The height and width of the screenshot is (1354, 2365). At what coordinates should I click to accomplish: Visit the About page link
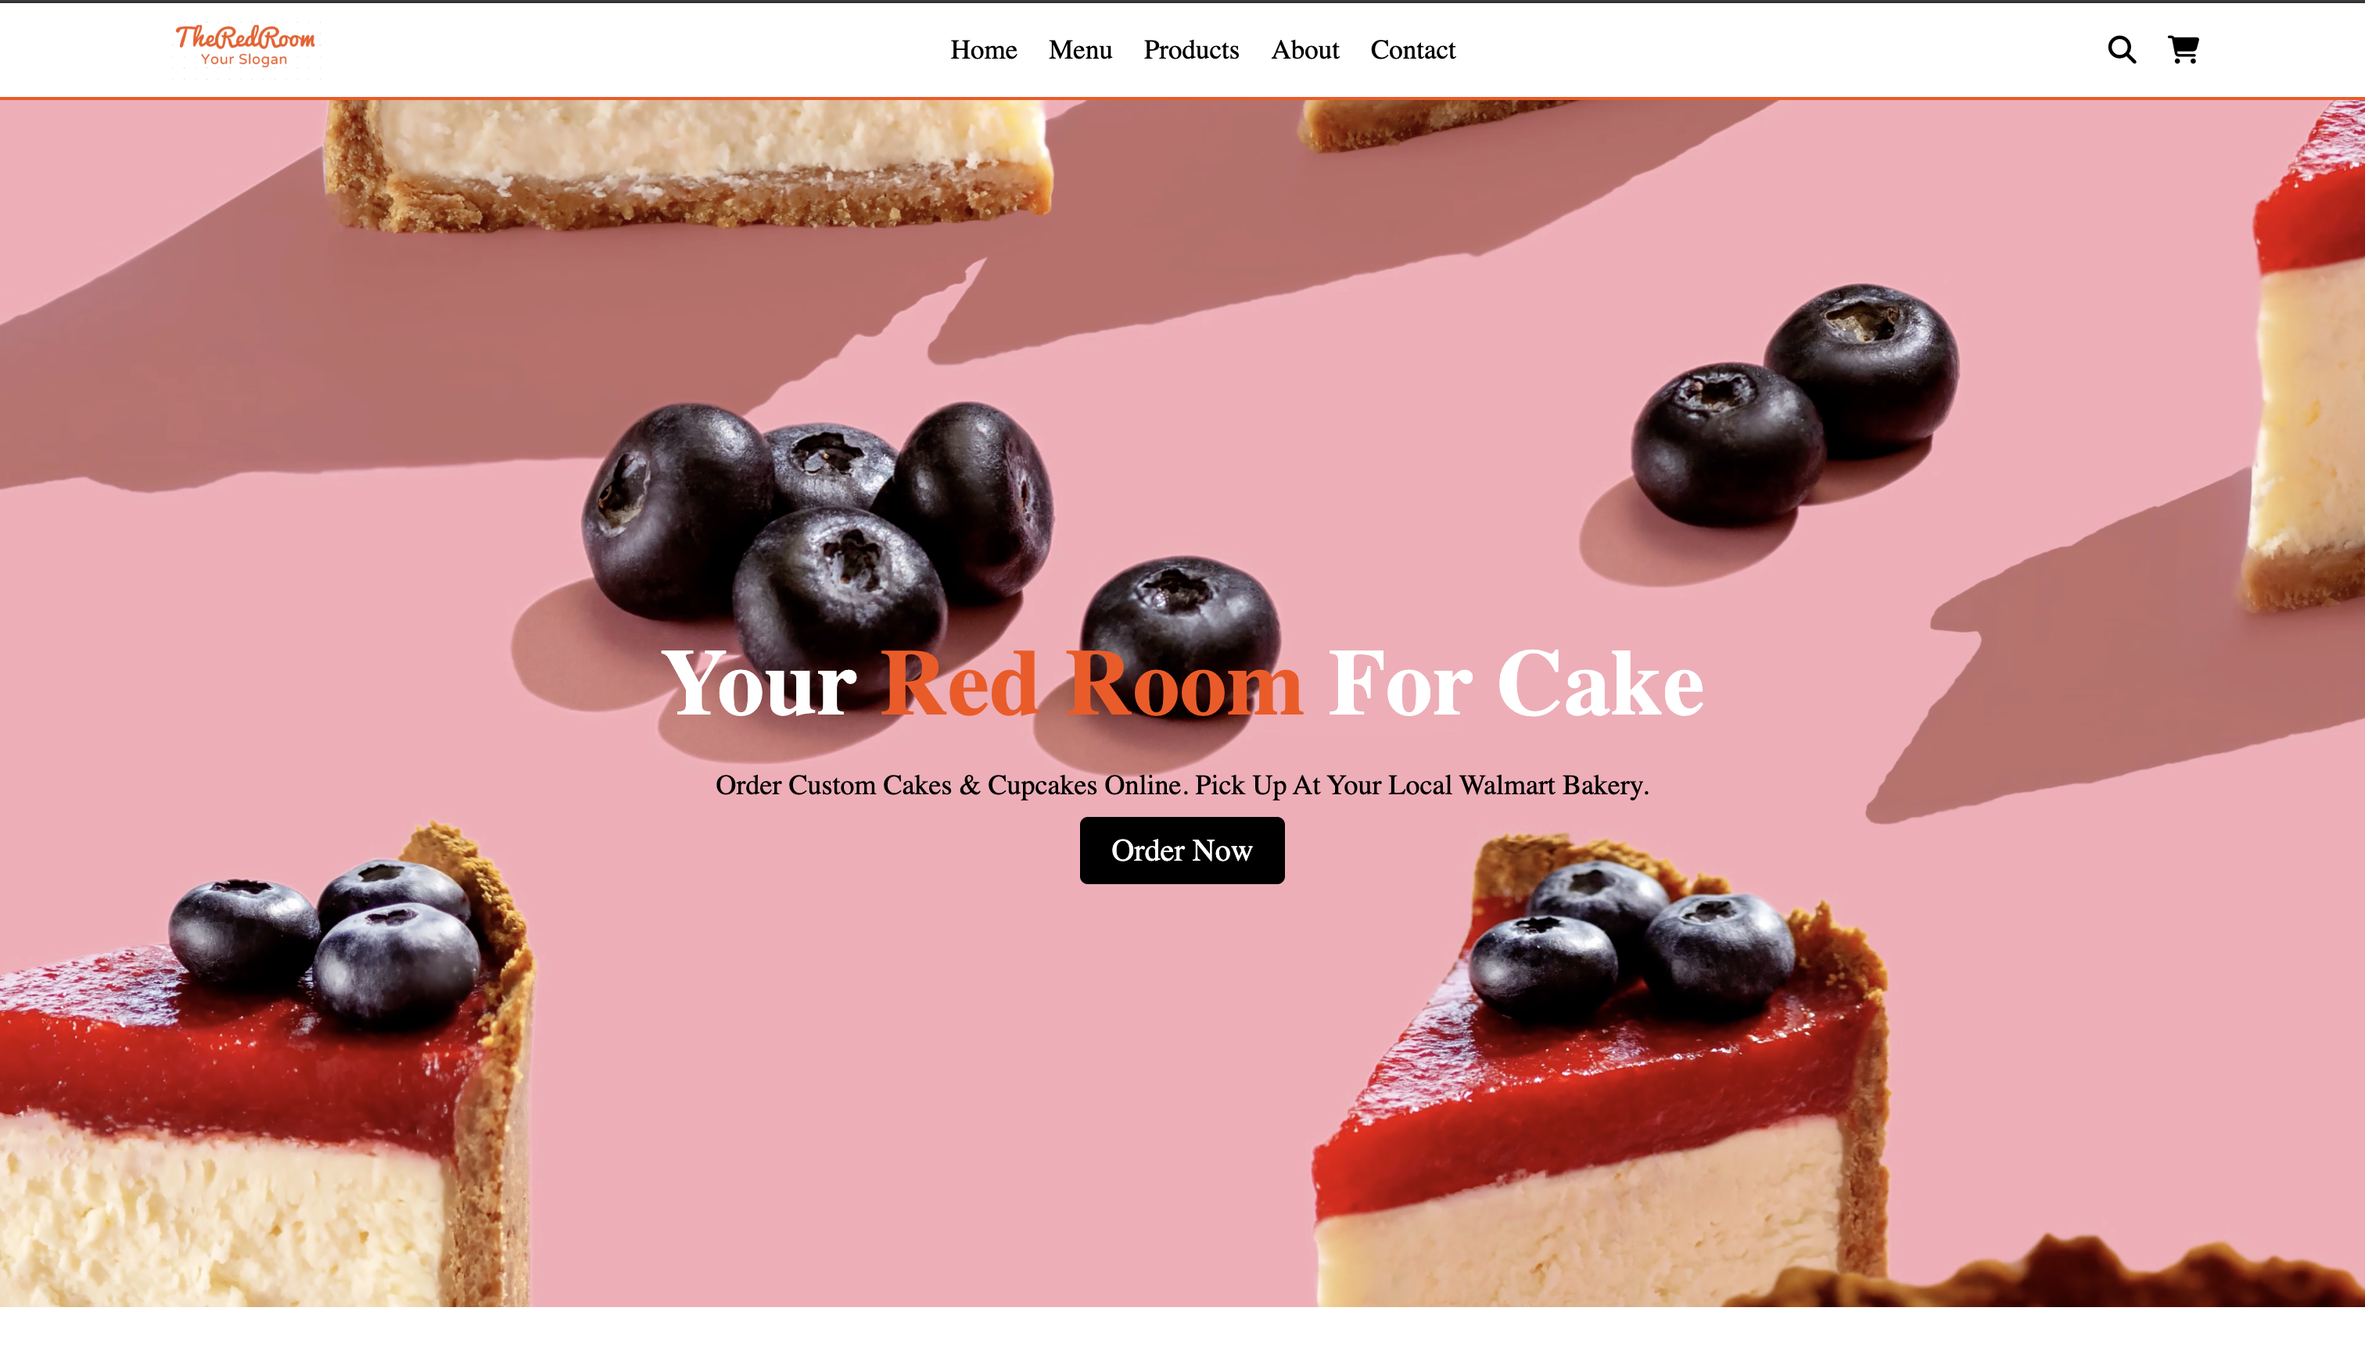pyautogui.click(x=1305, y=49)
